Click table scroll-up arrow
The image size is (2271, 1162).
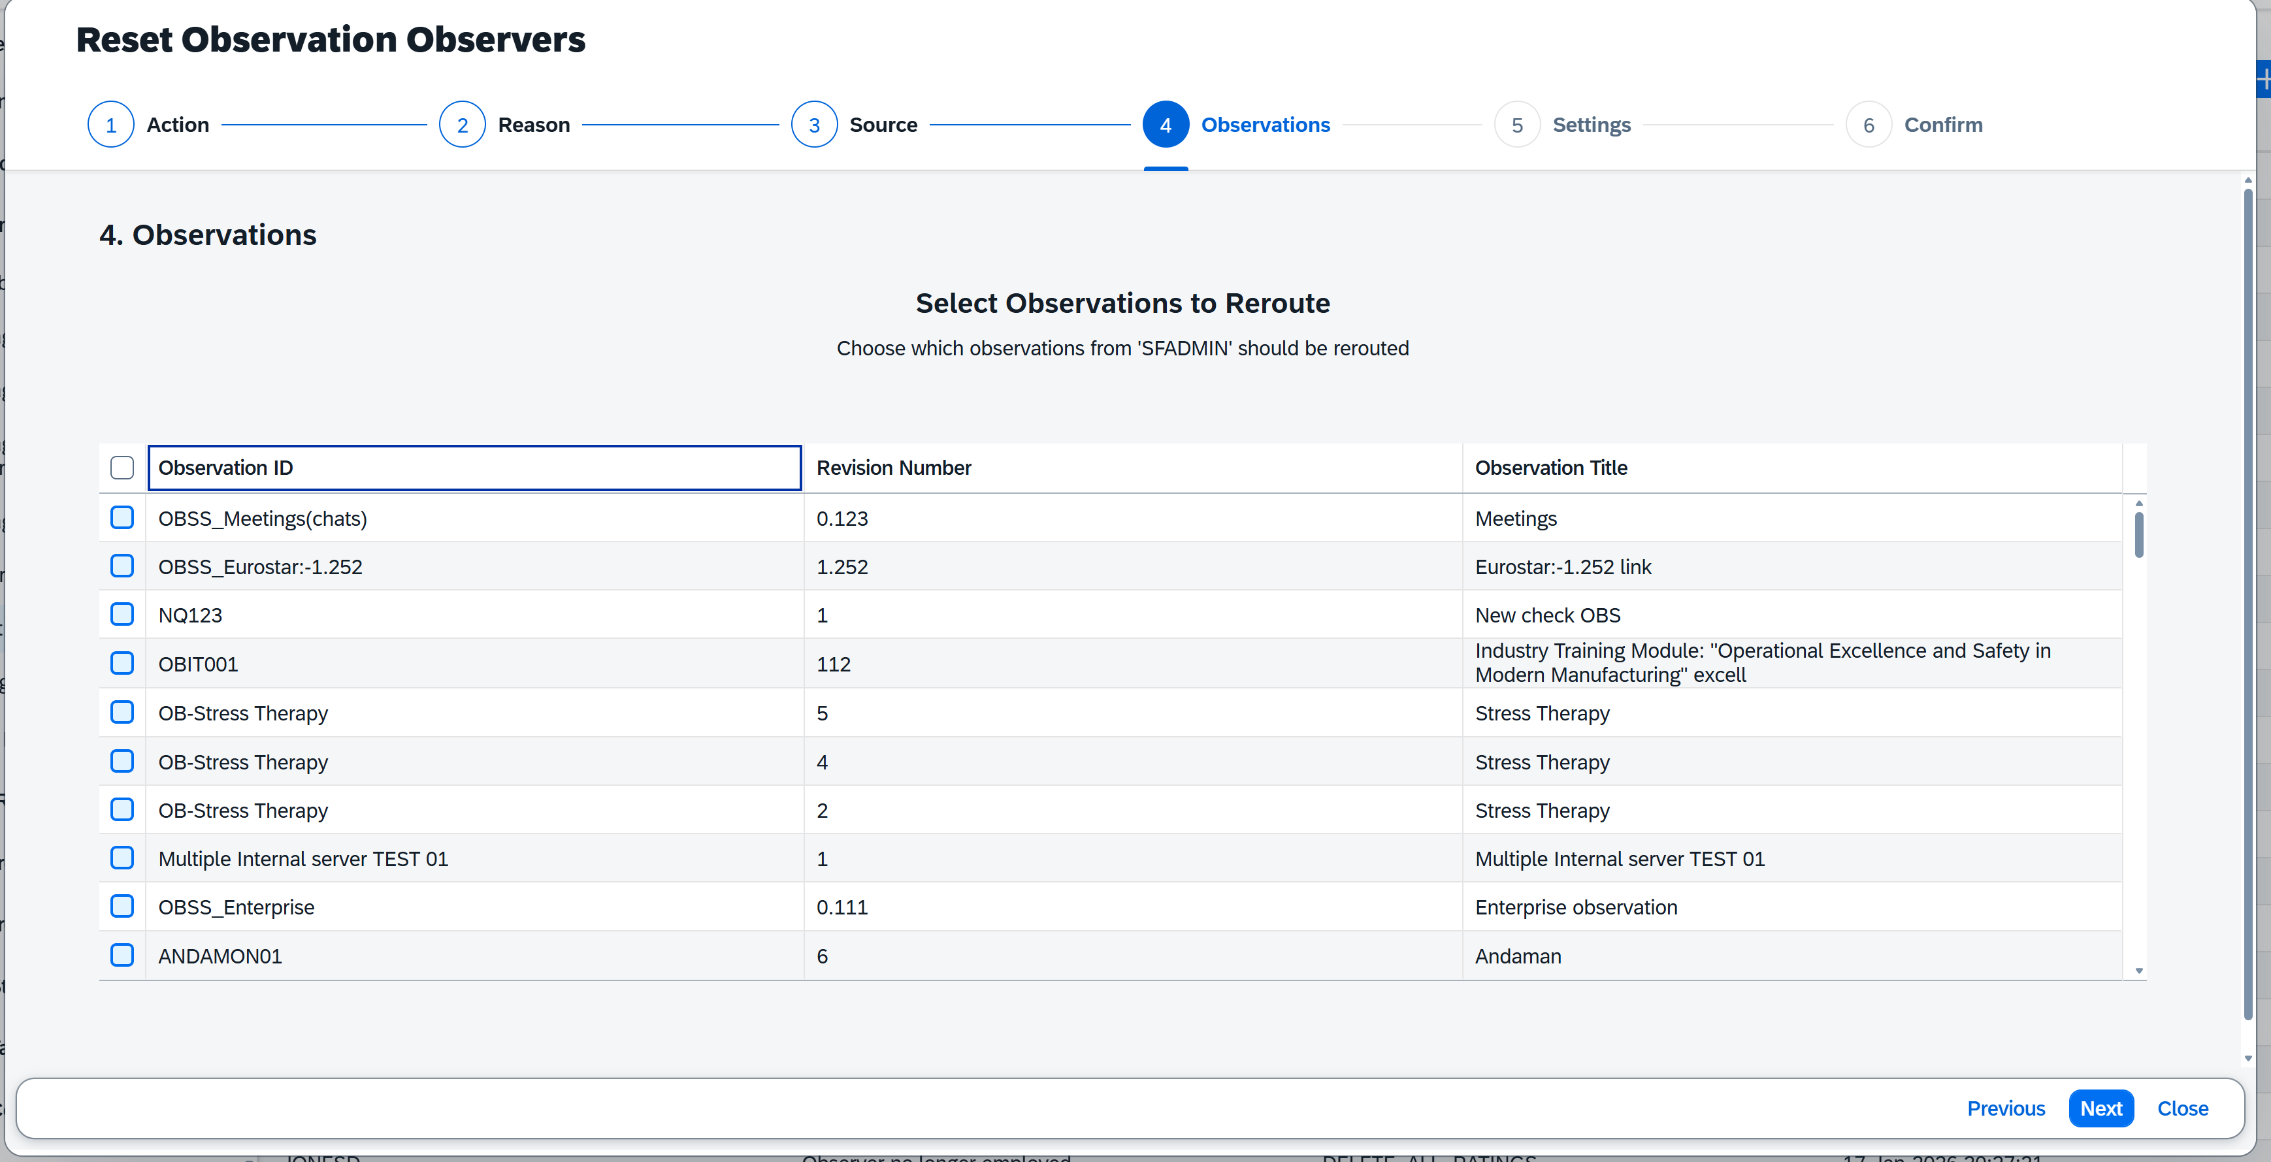pyautogui.click(x=2139, y=504)
